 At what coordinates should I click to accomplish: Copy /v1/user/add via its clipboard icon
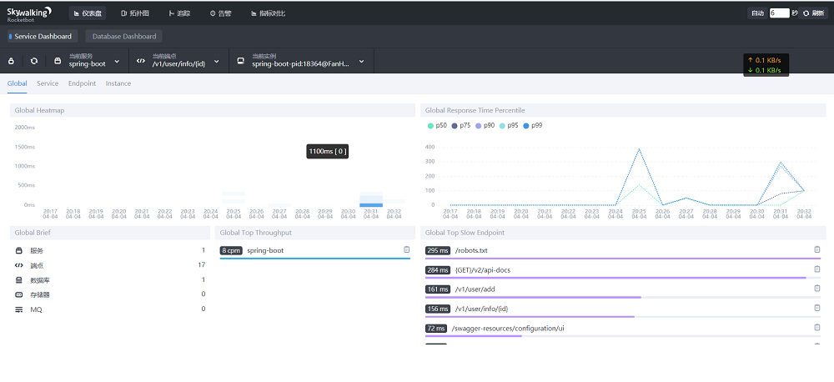point(817,289)
